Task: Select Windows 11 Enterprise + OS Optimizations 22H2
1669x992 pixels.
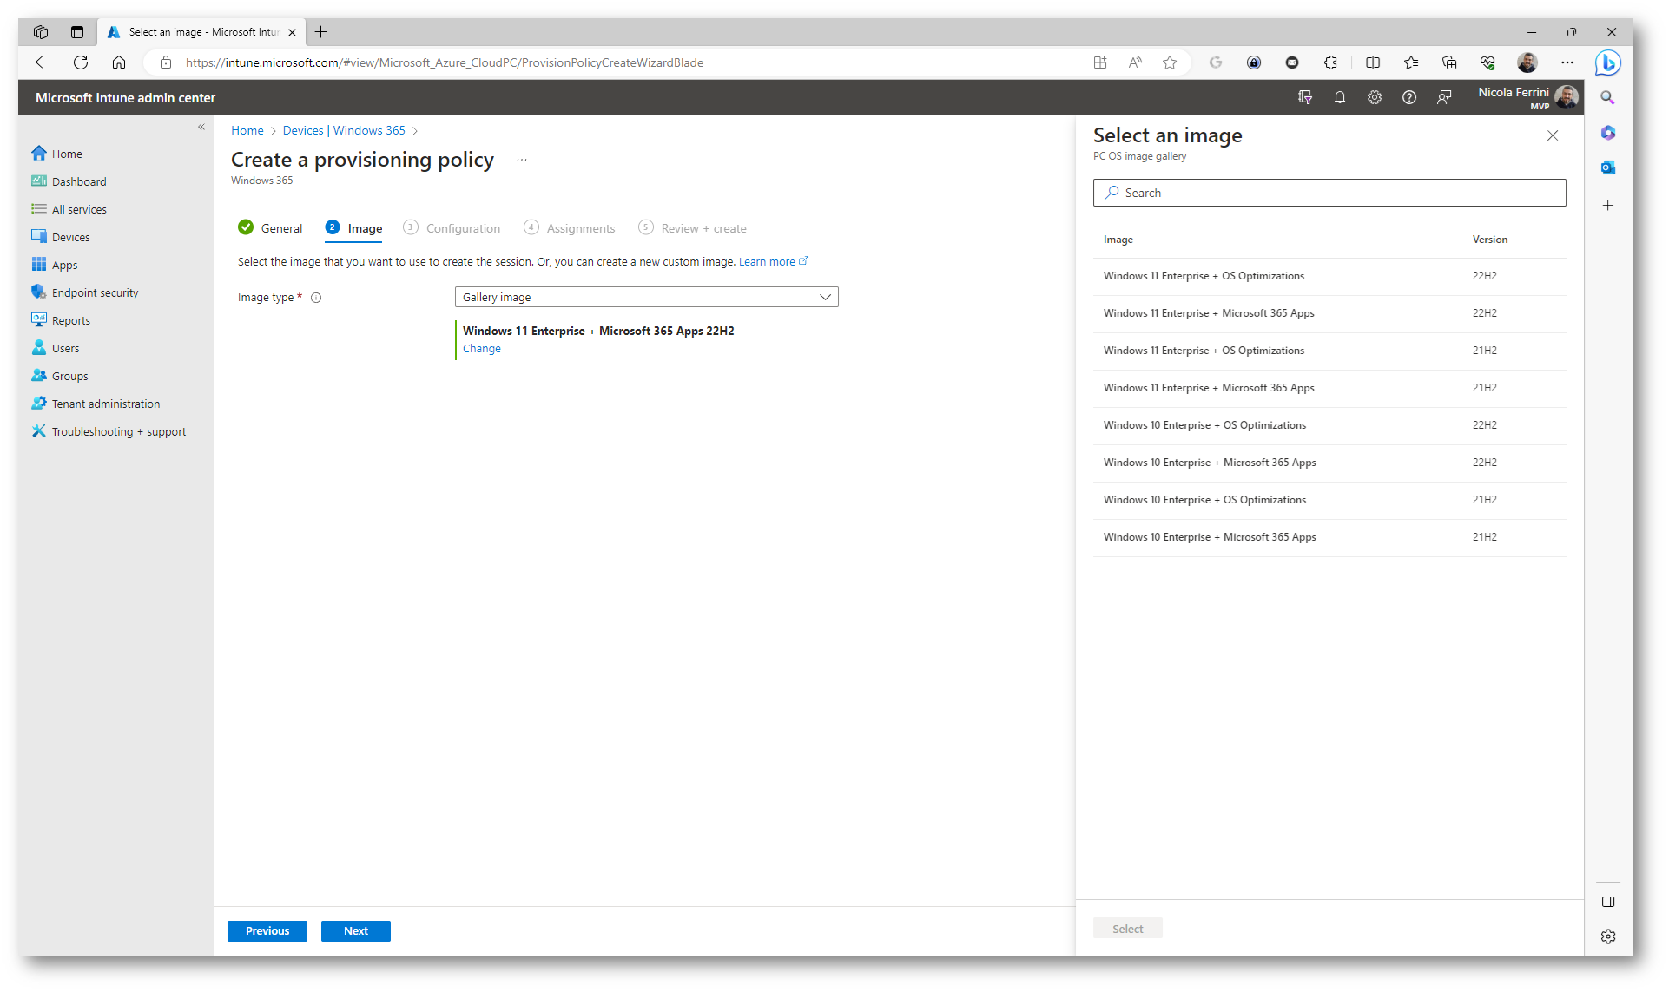Action: point(1329,276)
